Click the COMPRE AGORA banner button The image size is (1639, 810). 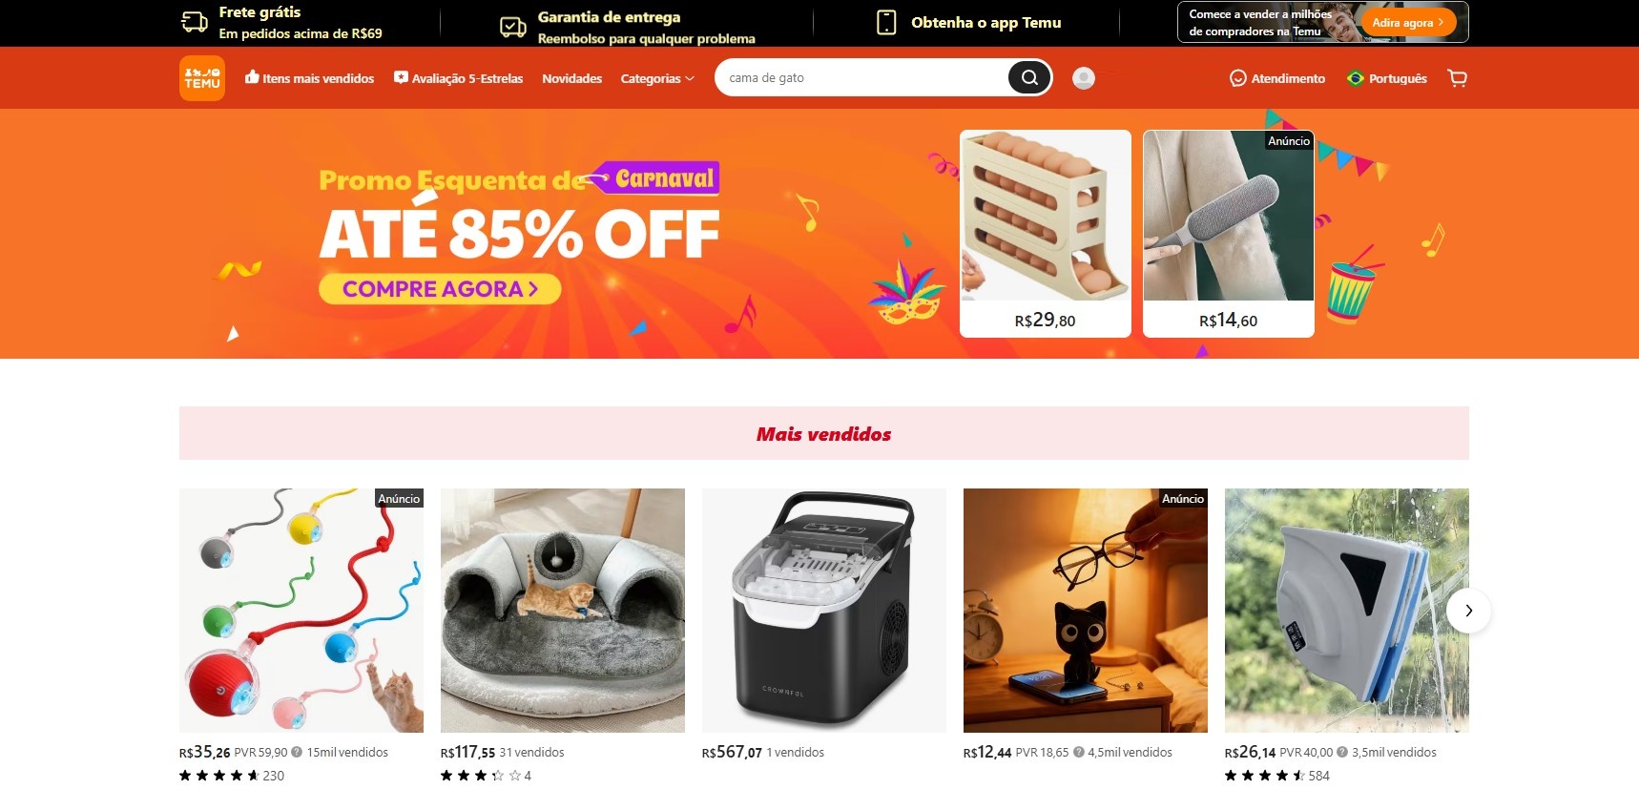pyautogui.click(x=440, y=289)
